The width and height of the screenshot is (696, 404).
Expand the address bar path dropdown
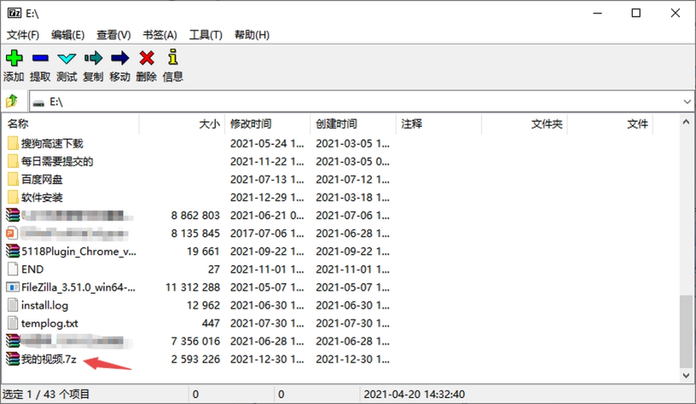[687, 101]
